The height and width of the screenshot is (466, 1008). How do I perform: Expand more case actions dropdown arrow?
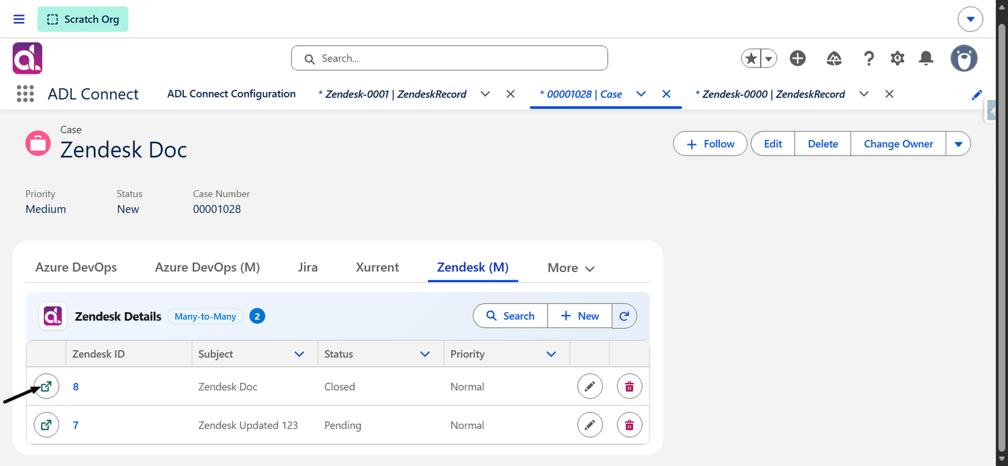(x=958, y=144)
